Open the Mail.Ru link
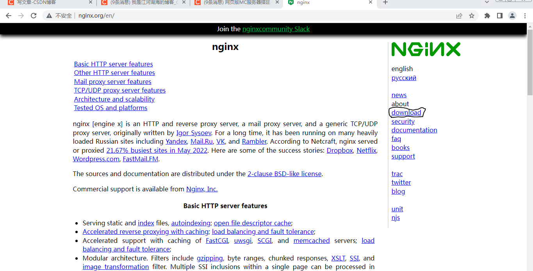Viewport: 533px width, 271px height. click(x=201, y=141)
